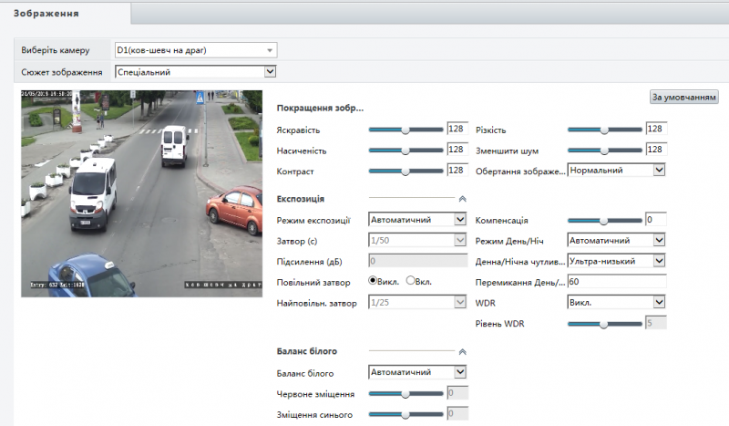
Task: Open the Затвор (с) dropdown
Action: [417, 240]
